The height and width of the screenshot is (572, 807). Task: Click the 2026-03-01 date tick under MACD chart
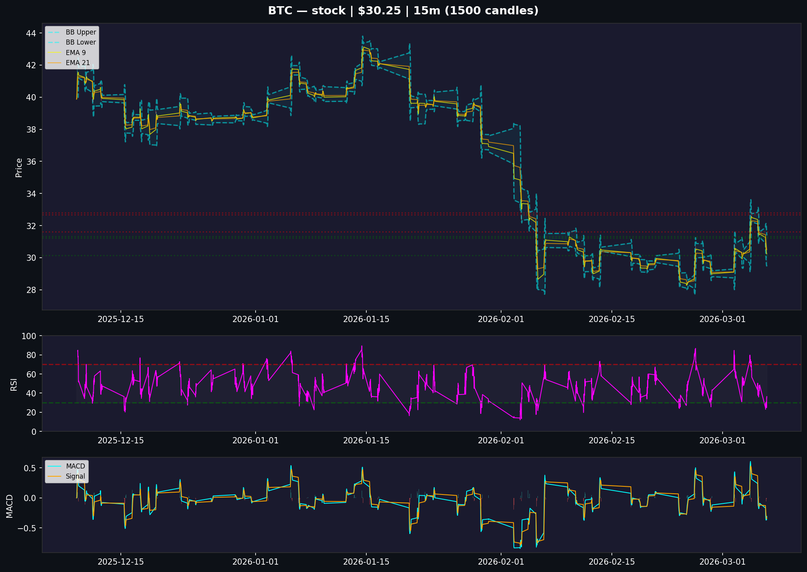click(x=722, y=562)
